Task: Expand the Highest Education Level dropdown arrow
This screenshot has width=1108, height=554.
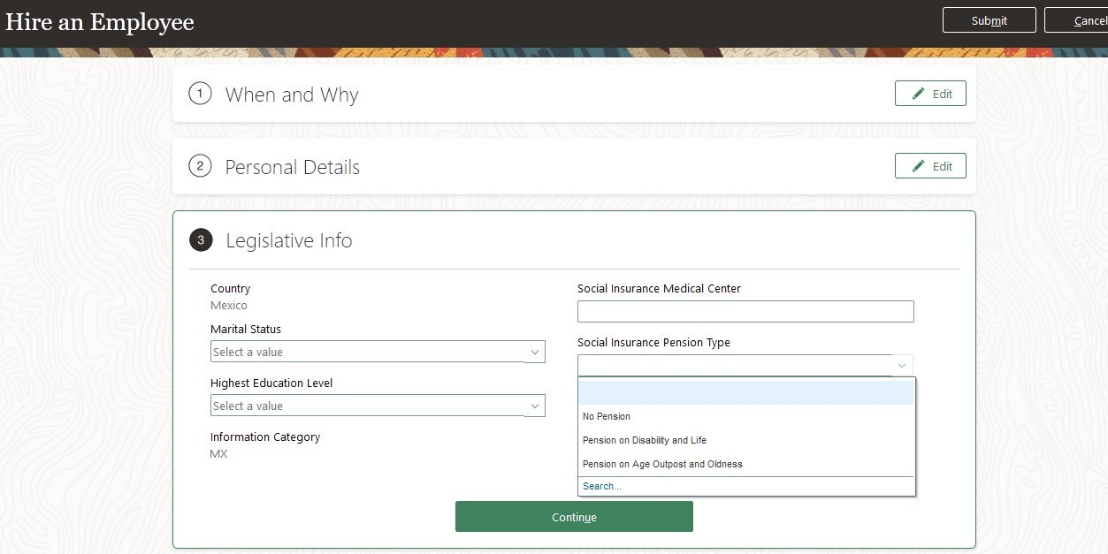Action: 534,406
